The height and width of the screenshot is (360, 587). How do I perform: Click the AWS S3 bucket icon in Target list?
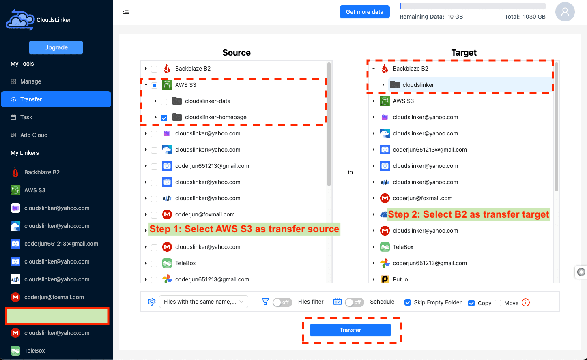(385, 101)
